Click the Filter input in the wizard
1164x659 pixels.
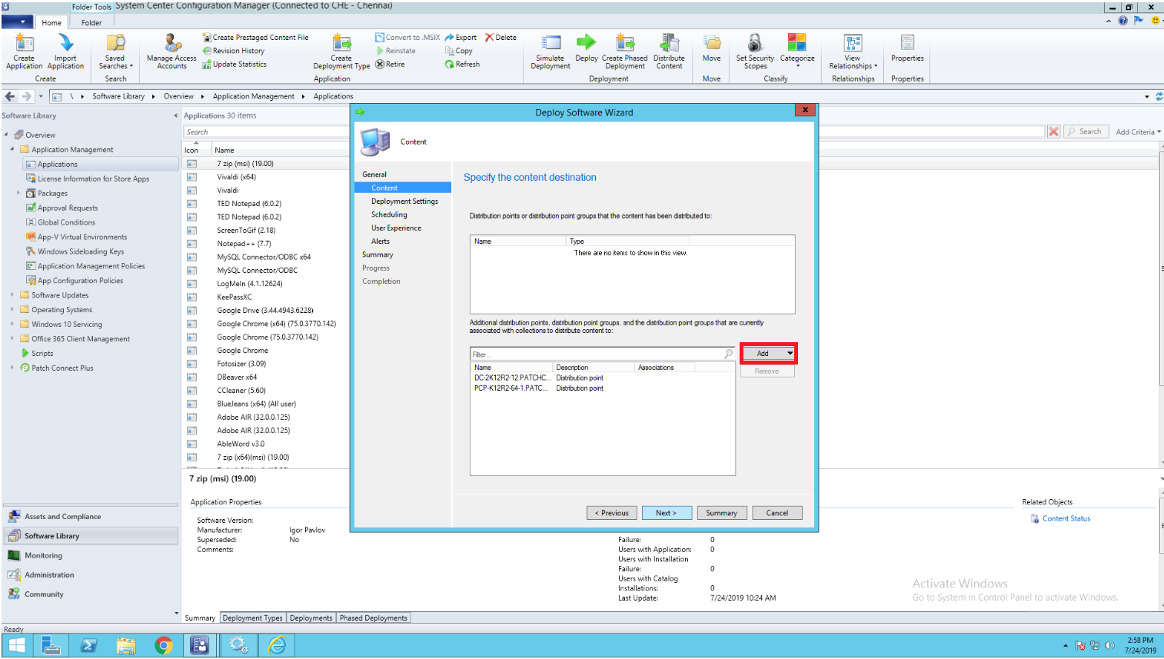[x=592, y=353]
